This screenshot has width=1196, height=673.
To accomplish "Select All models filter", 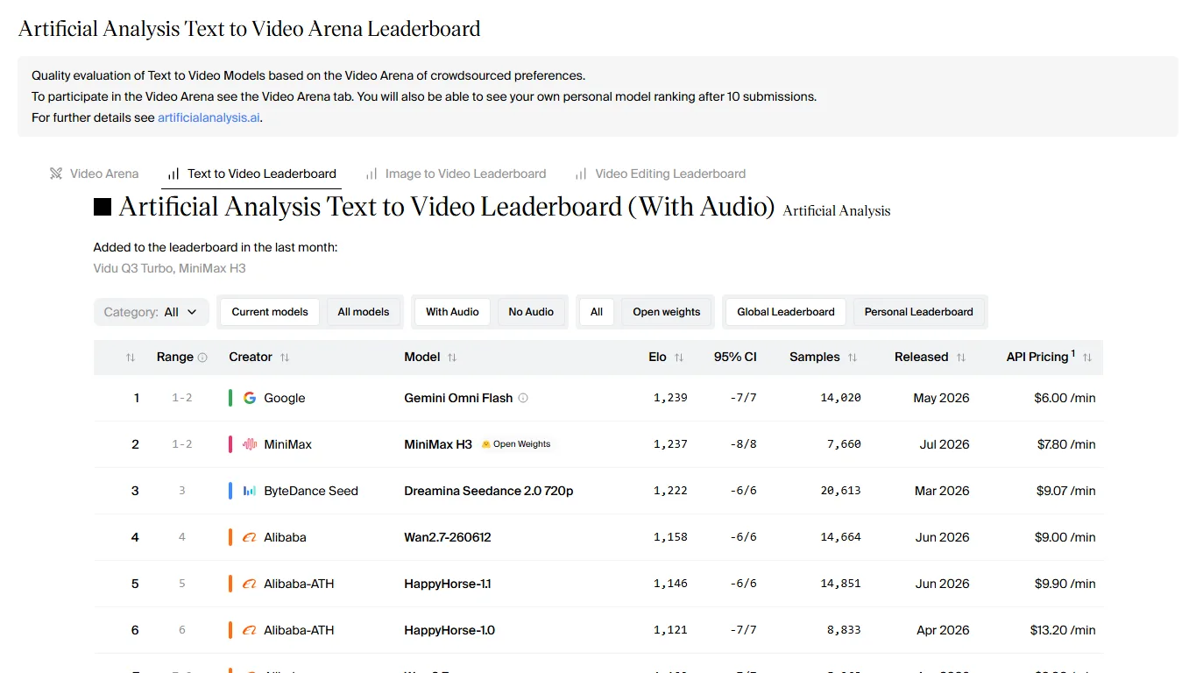I will [x=364, y=312].
